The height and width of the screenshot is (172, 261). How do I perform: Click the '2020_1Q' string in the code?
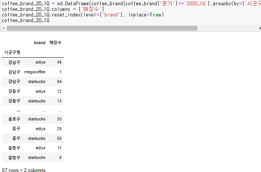(195, 3)
